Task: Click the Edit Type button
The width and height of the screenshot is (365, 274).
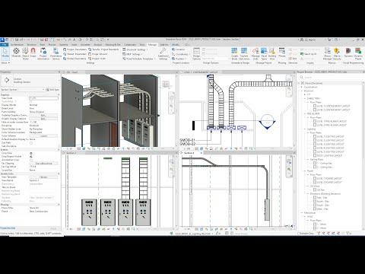Action: [52, 90]
